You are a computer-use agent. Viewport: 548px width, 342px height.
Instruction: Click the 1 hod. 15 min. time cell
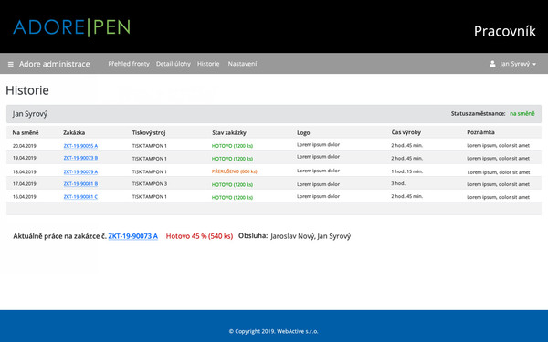click(x=406, y=171)
